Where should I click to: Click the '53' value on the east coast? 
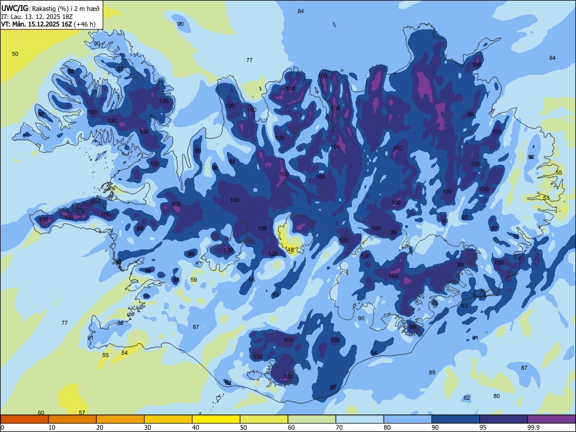click(546, 198)
